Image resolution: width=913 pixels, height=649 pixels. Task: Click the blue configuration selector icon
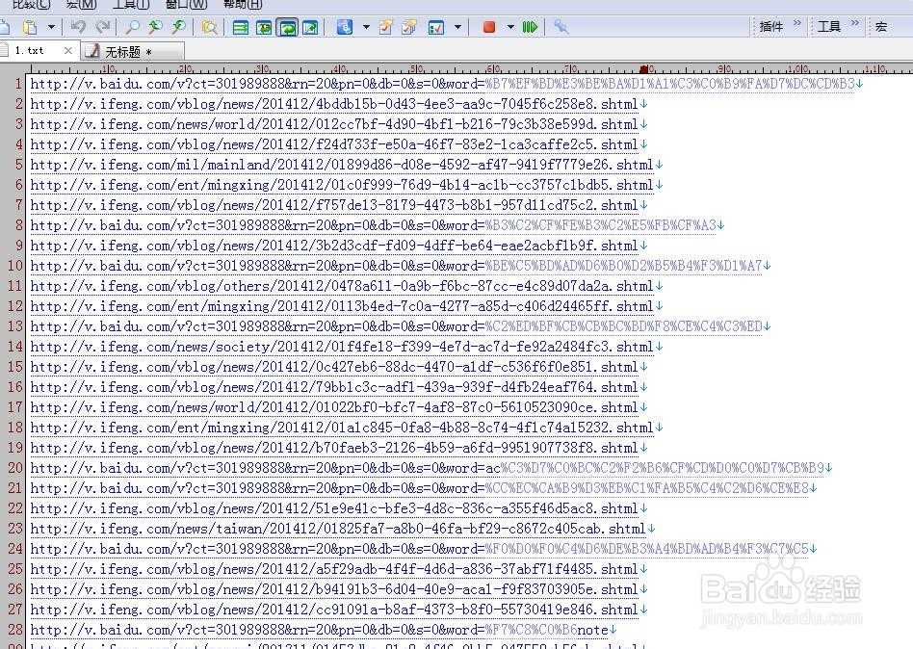coord(345,27)
